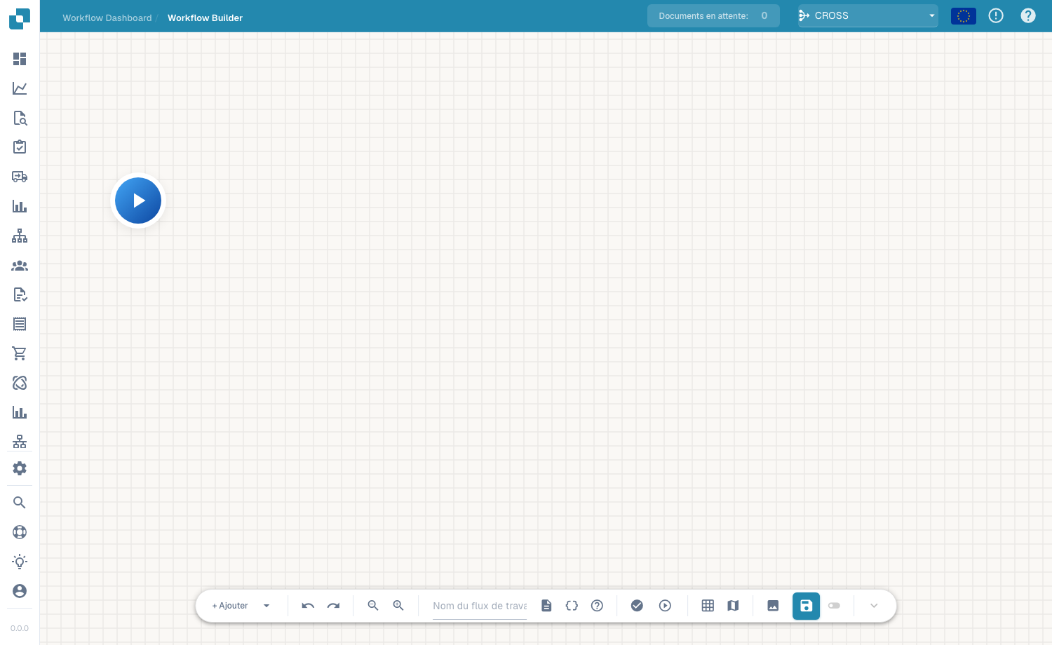Click the blue start node on canvas

tap(138, 201)
